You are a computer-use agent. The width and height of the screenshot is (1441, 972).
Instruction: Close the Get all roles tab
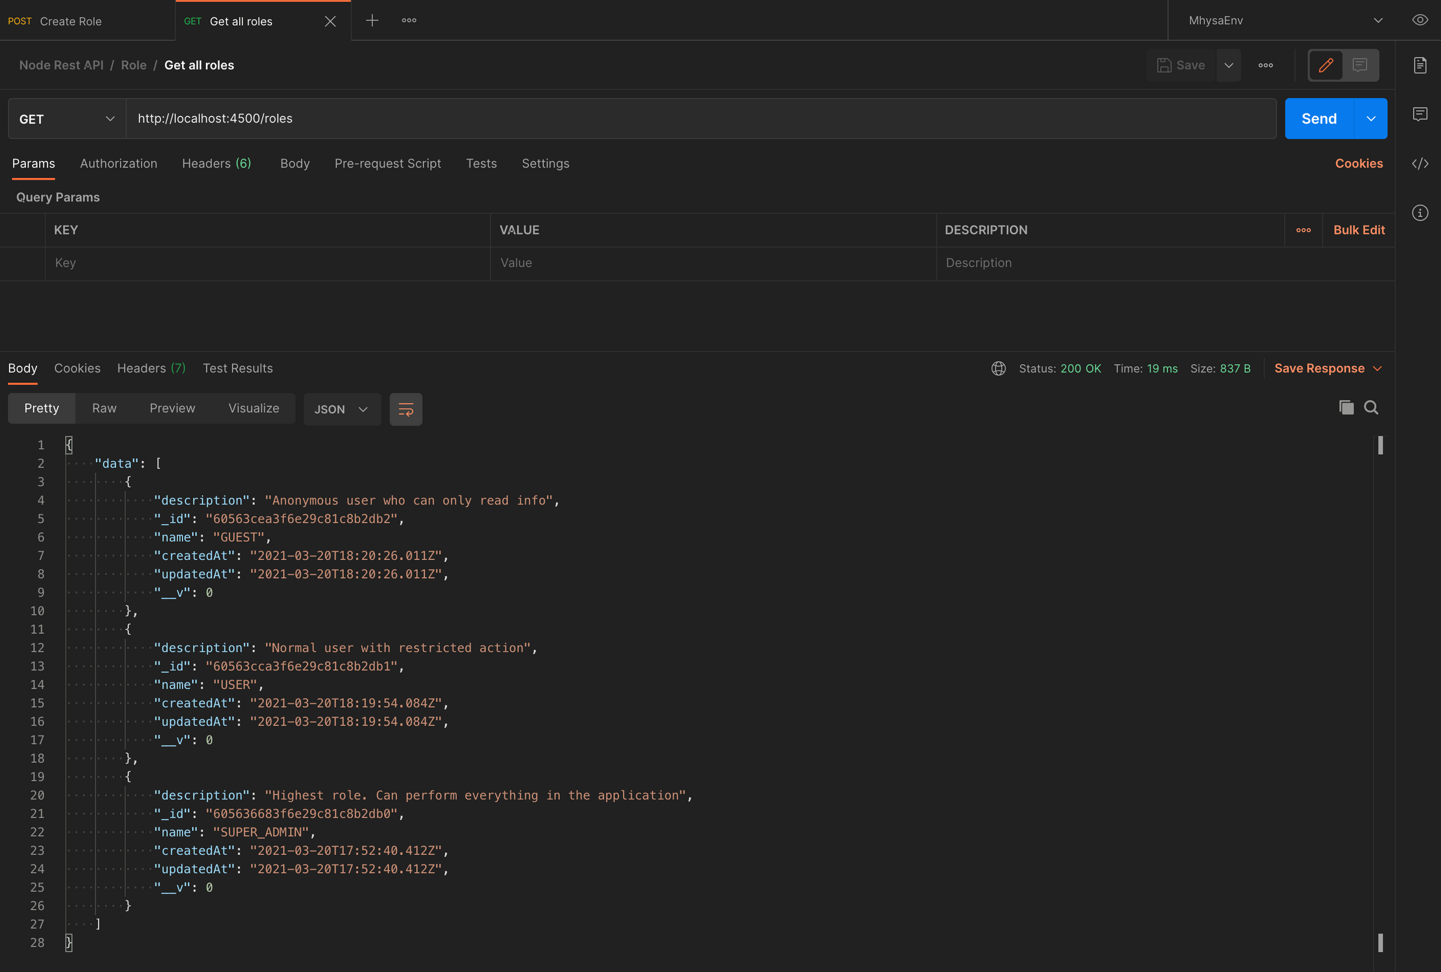330,21
